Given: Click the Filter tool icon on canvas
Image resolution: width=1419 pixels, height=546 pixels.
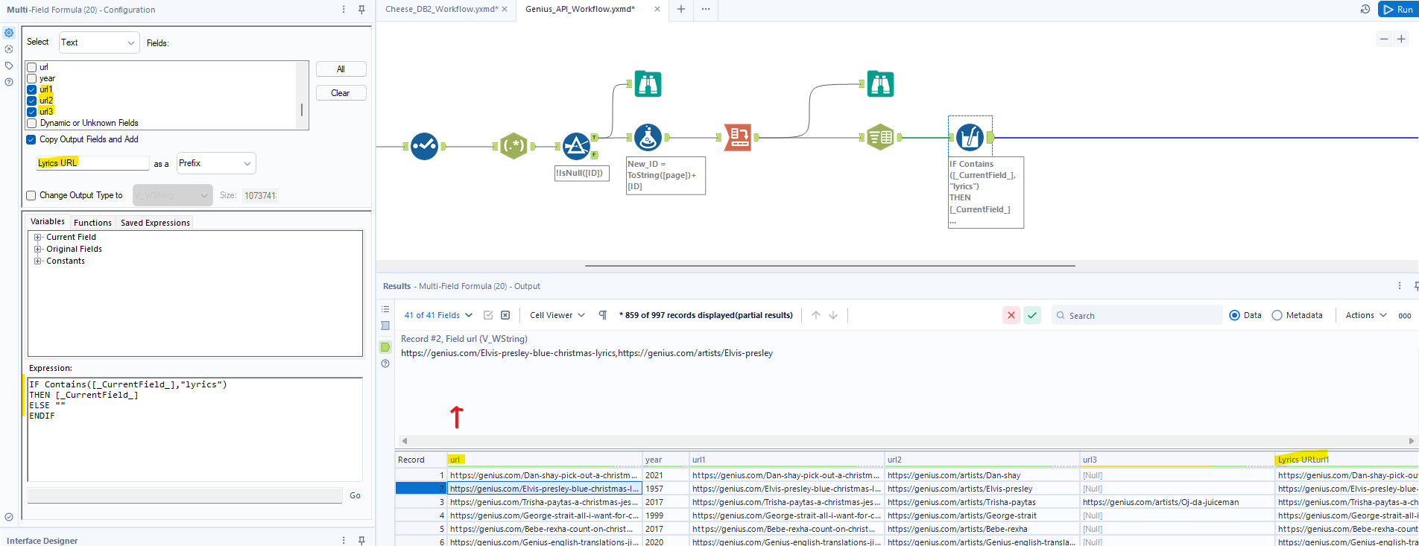Looking at the screenshot, I should tap(576, 146).
